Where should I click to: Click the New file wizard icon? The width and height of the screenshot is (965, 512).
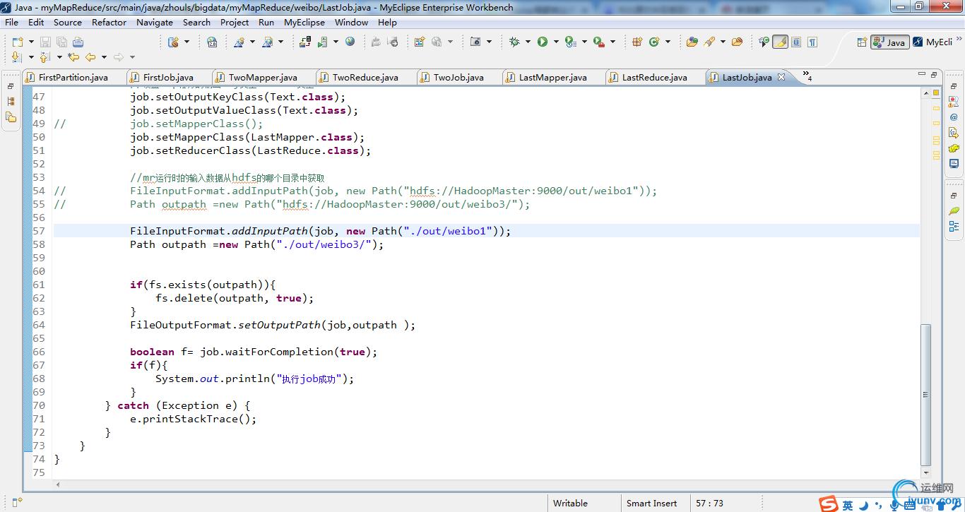click(18, 42)
